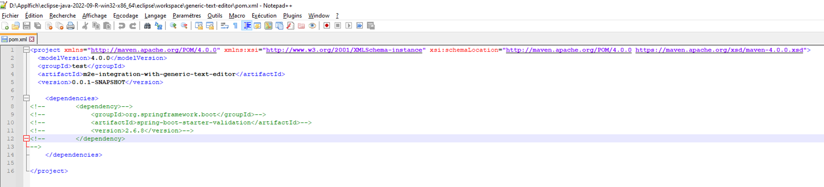824x187 pixels.
Task: Open the Langage menu
Action: point(155,16)
